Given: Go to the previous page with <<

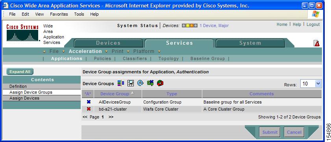Looking at the screenshot, I should tap(85, 117).
